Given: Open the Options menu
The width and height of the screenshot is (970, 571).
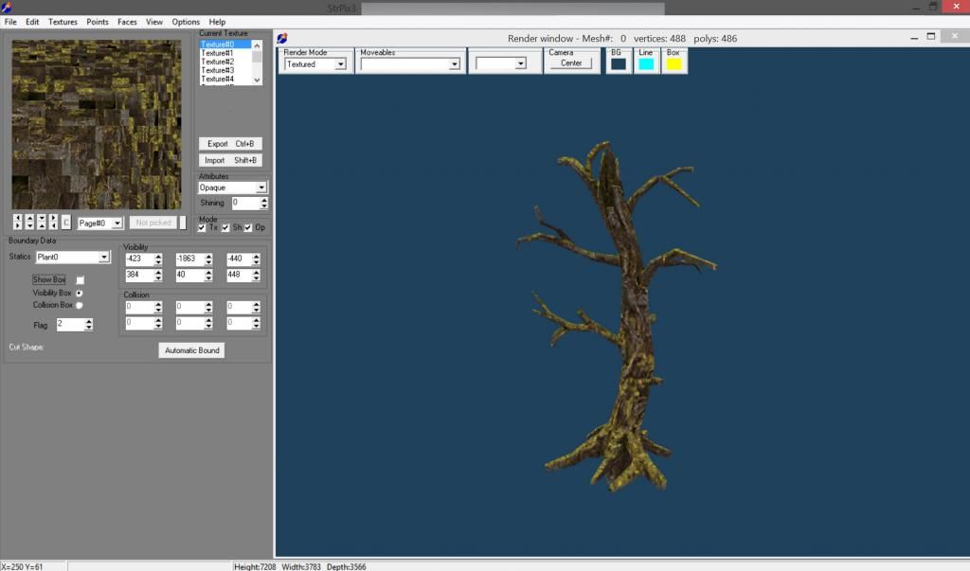Looking at the screenshot, I should 186,22.
